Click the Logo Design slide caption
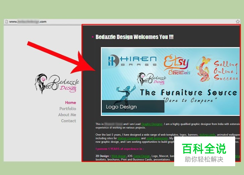 (133, 107)
